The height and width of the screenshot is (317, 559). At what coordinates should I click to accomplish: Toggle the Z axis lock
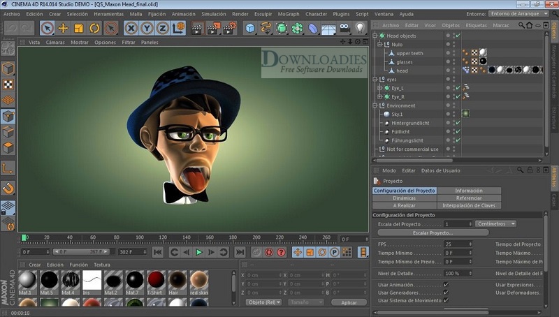(163, 28)
